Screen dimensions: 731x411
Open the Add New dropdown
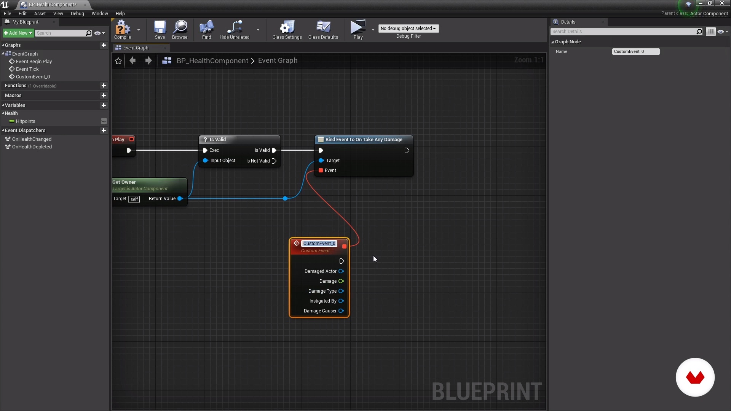[18, 33]
